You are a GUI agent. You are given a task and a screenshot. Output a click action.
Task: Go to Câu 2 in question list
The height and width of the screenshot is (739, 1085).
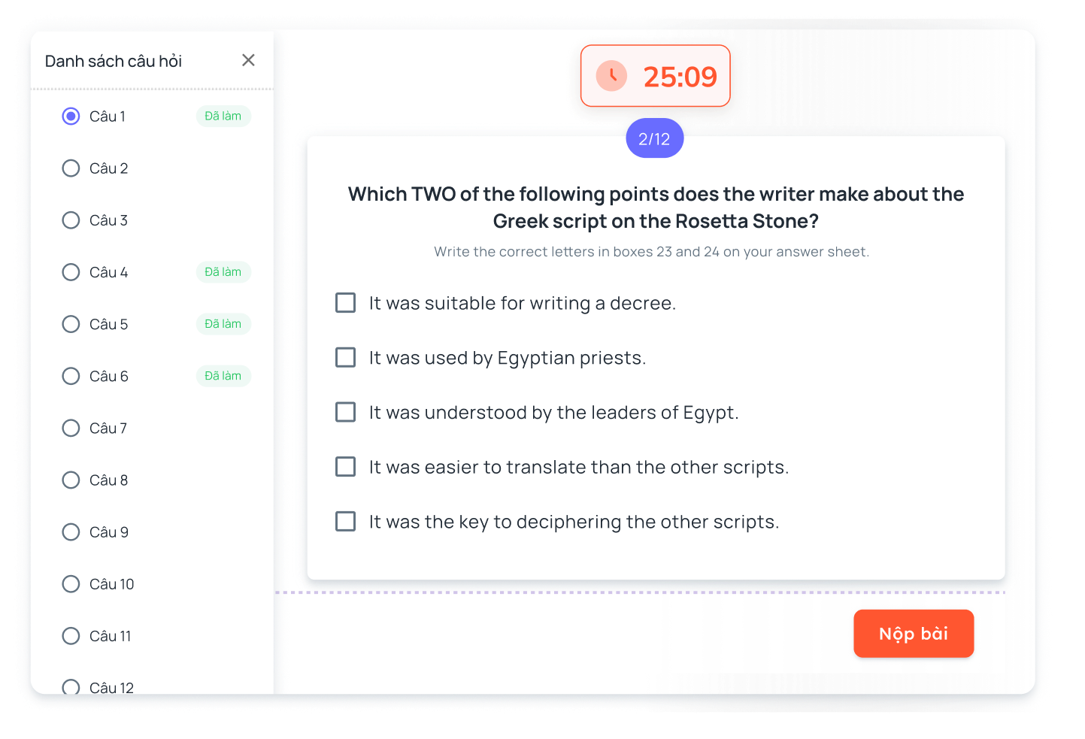coord(71,168)
